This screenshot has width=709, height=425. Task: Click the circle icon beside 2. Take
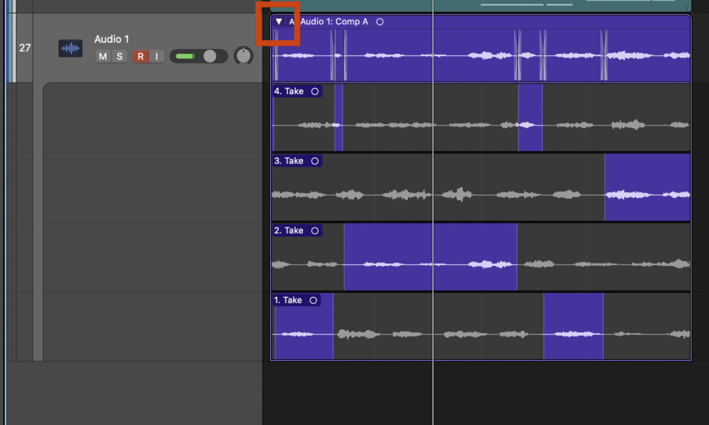click(315, 230)
